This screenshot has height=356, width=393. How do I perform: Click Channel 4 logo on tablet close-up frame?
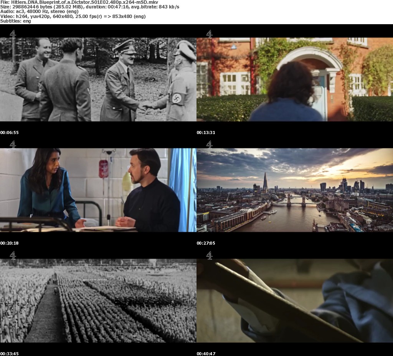coord(209,255)
